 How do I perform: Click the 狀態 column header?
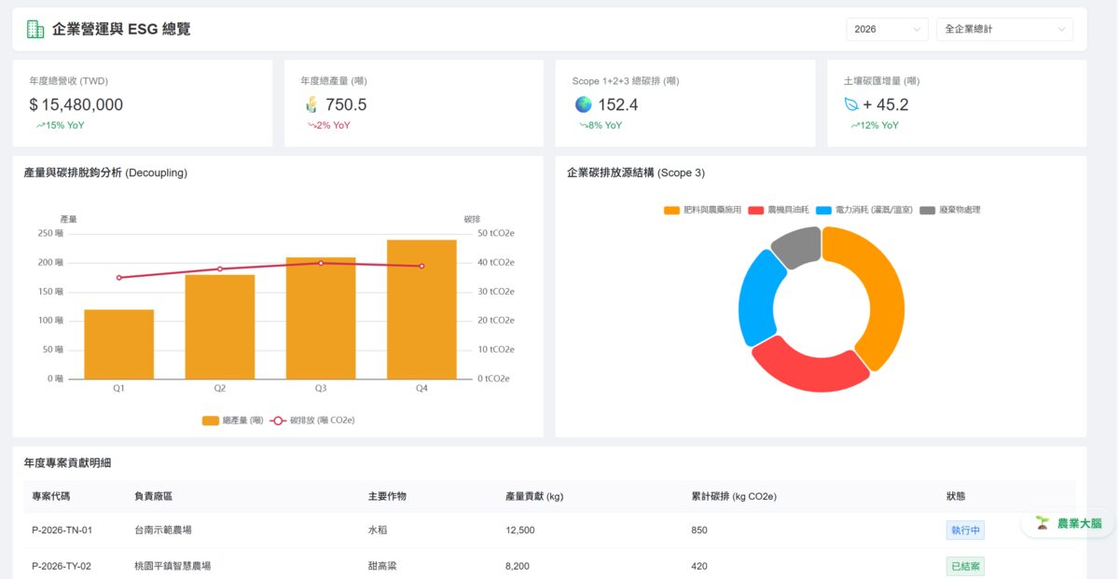956,496
